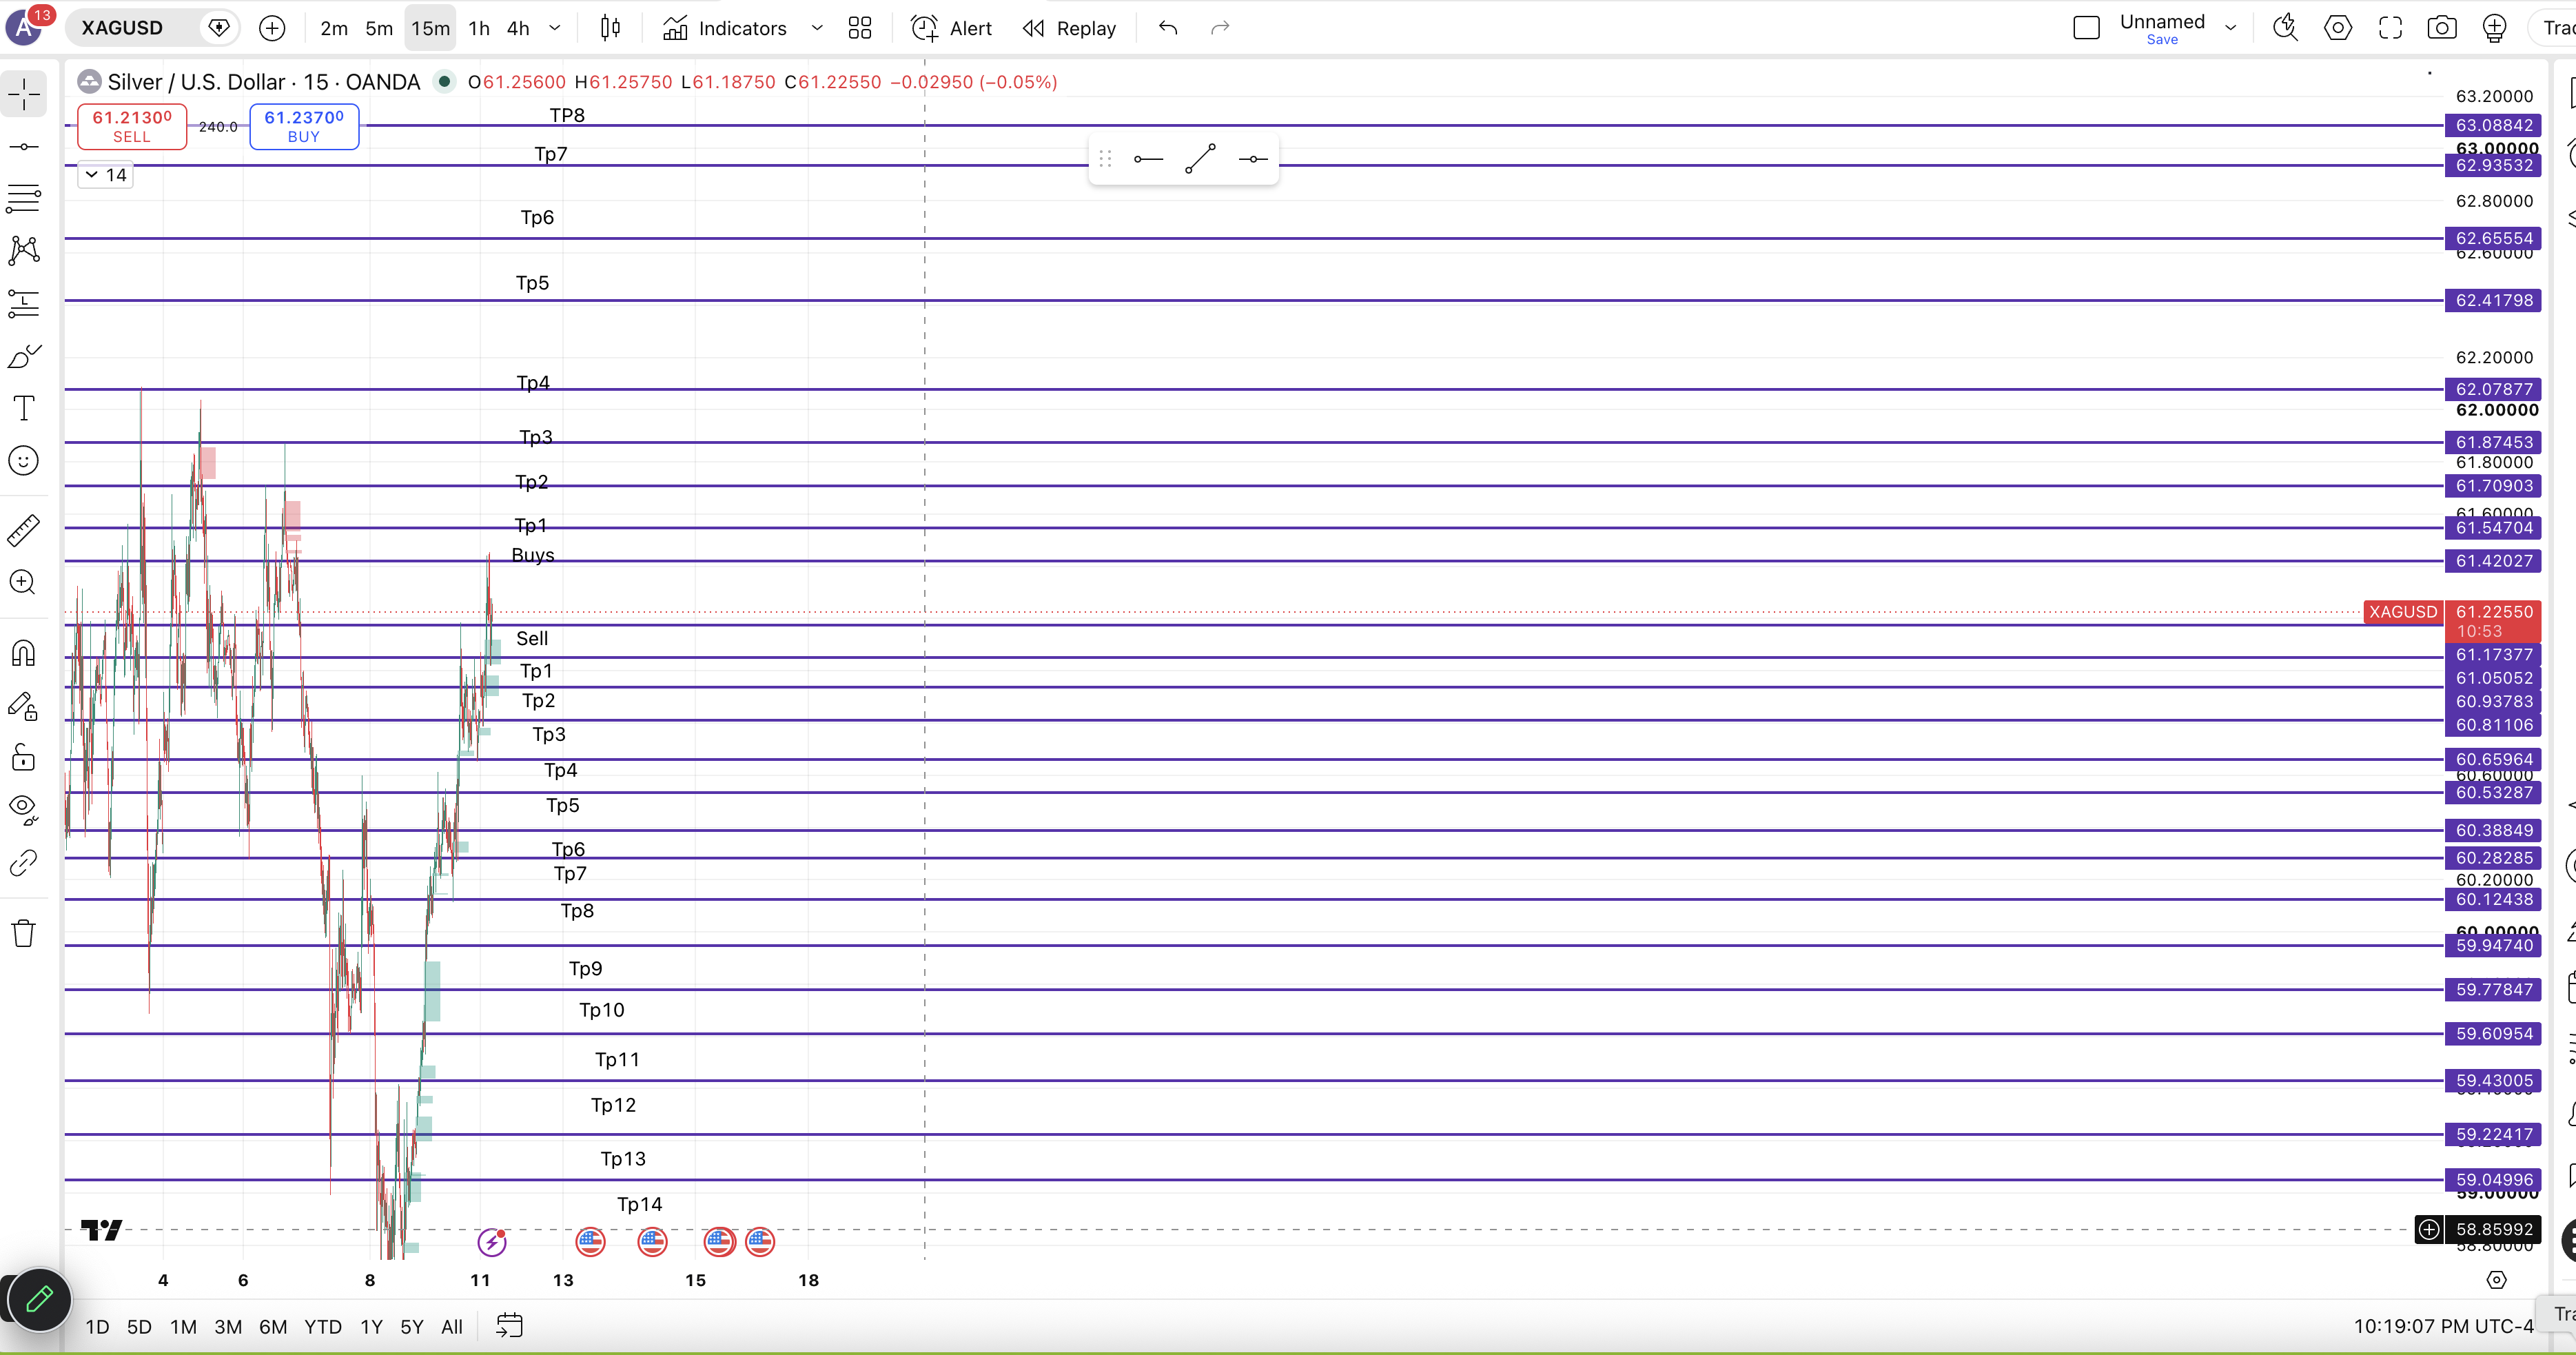Expand the indicator templates chevron

(817, 28)
